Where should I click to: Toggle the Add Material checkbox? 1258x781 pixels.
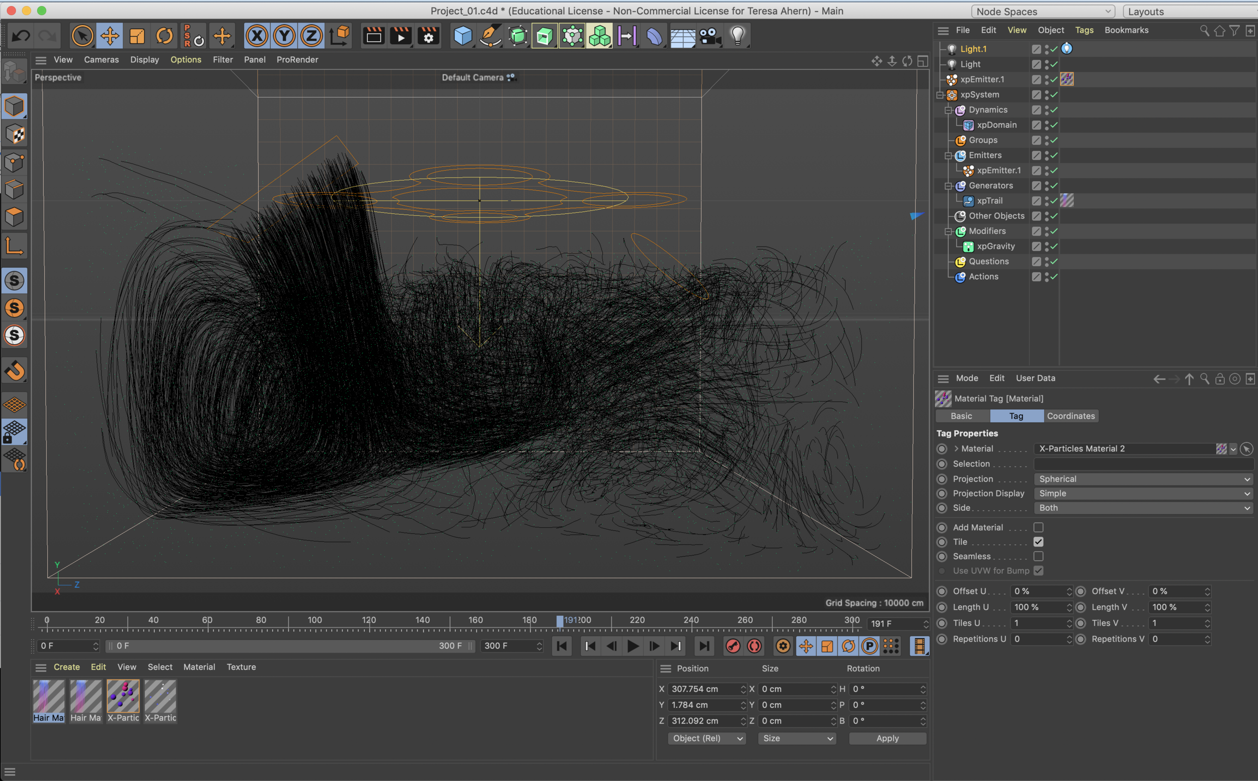[x=1040, y=527]
